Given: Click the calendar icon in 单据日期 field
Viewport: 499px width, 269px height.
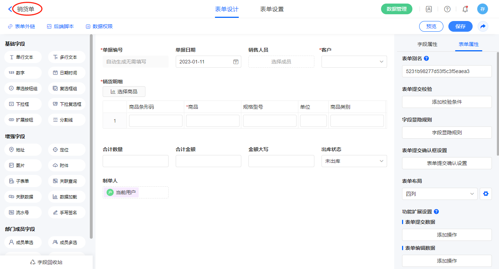Looking at the screenshot, I should (x=236, y=62).
